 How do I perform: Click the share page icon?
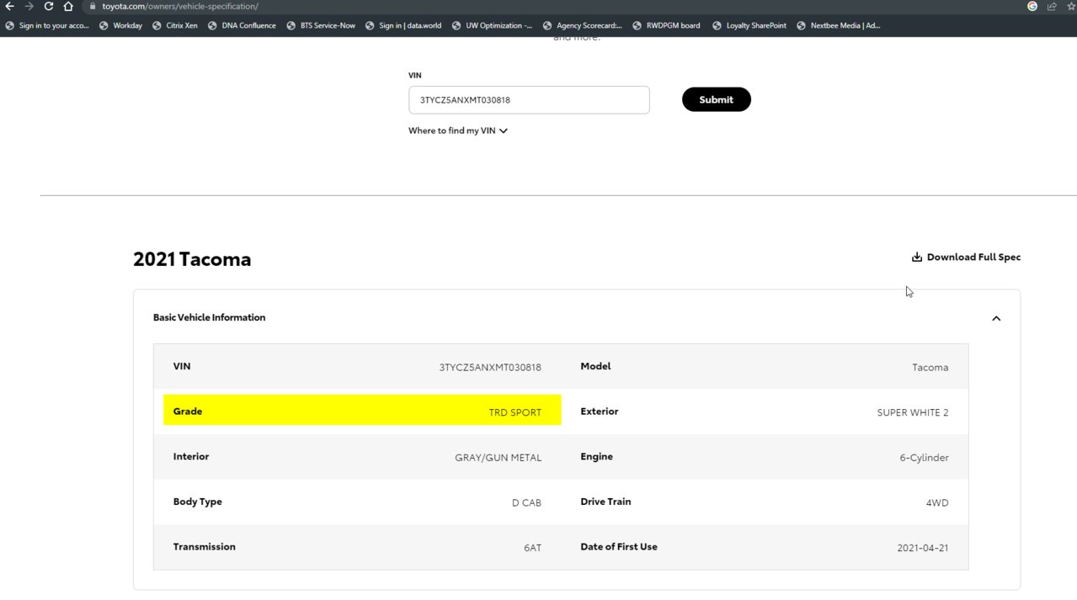[x=1052, y=6]
